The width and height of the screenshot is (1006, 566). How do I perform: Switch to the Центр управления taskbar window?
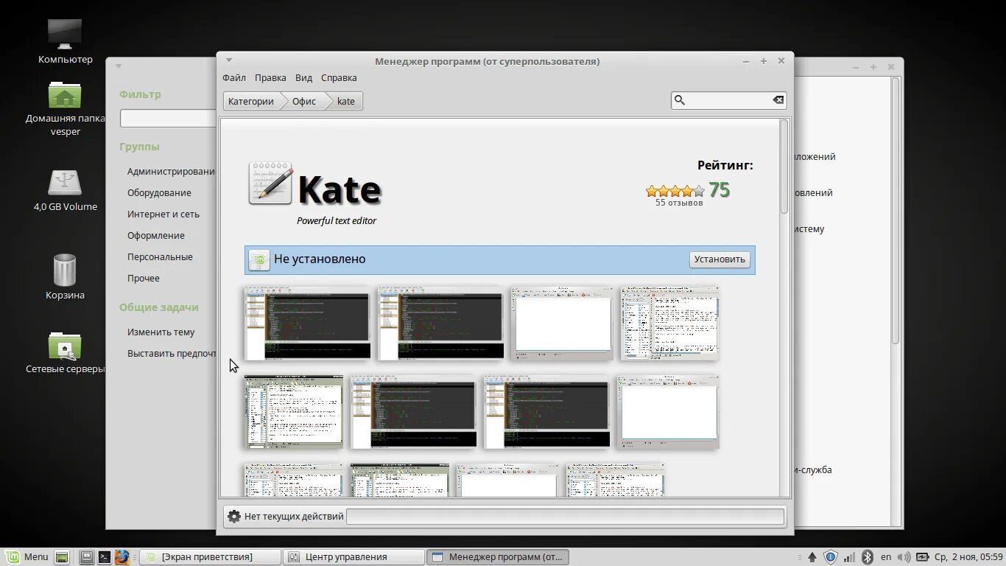[x=354, y=557]
